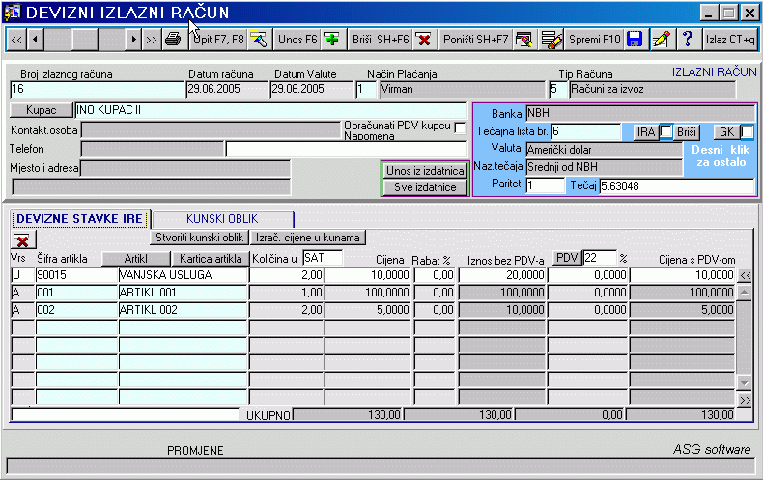Click the Briši SH+F6 toolbar button
The image size is (763, 480).
coord(381,40)
